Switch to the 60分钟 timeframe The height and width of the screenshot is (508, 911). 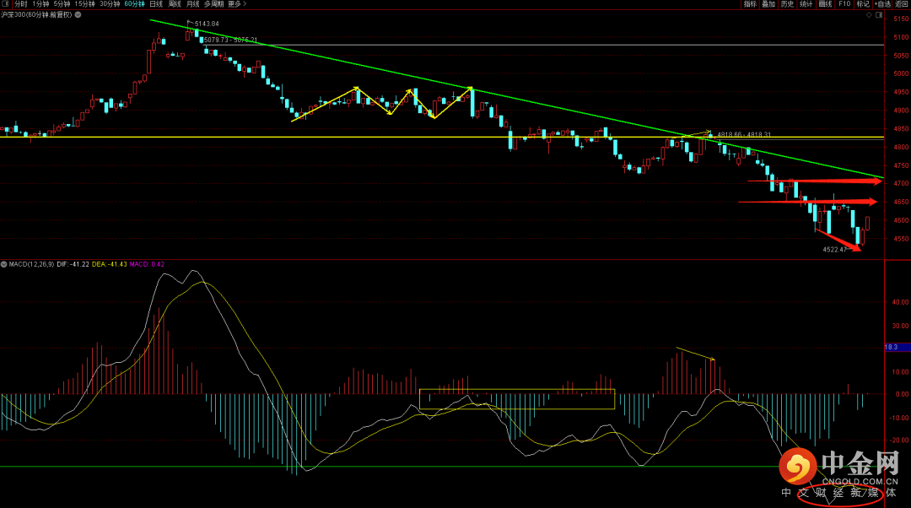pyautogui.click(x=134, y=4)
